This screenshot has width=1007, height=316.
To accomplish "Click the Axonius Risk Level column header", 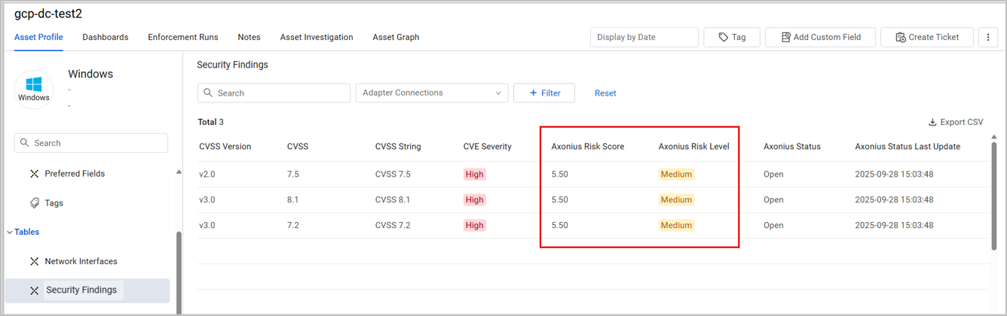I will 693,147.
